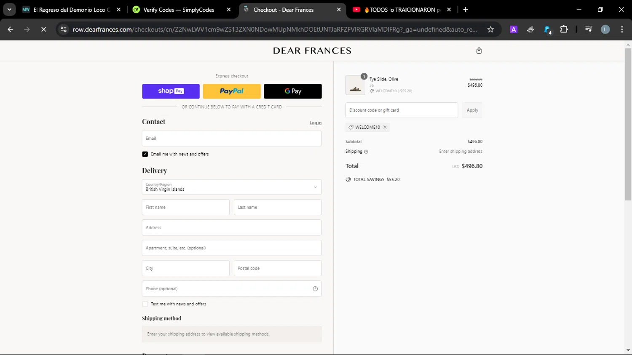
Task: Click the DEAR FRANCES logo
Action: (x=312, y=51)
